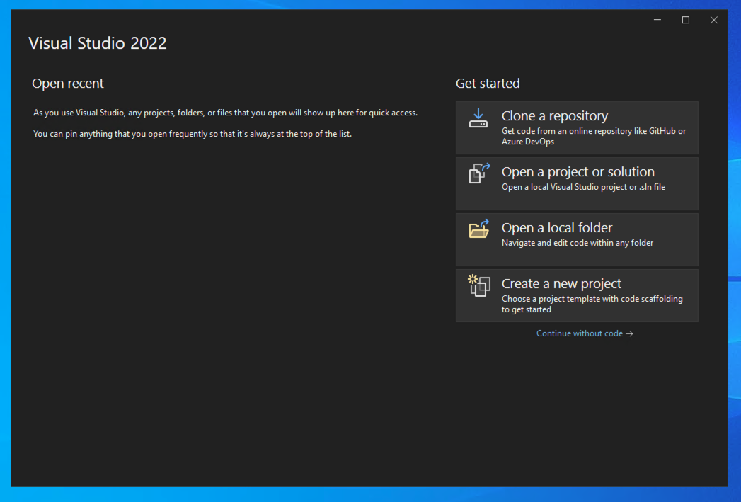
Task: Click text about pinning frequently opened items
Action: coord(193,134)
